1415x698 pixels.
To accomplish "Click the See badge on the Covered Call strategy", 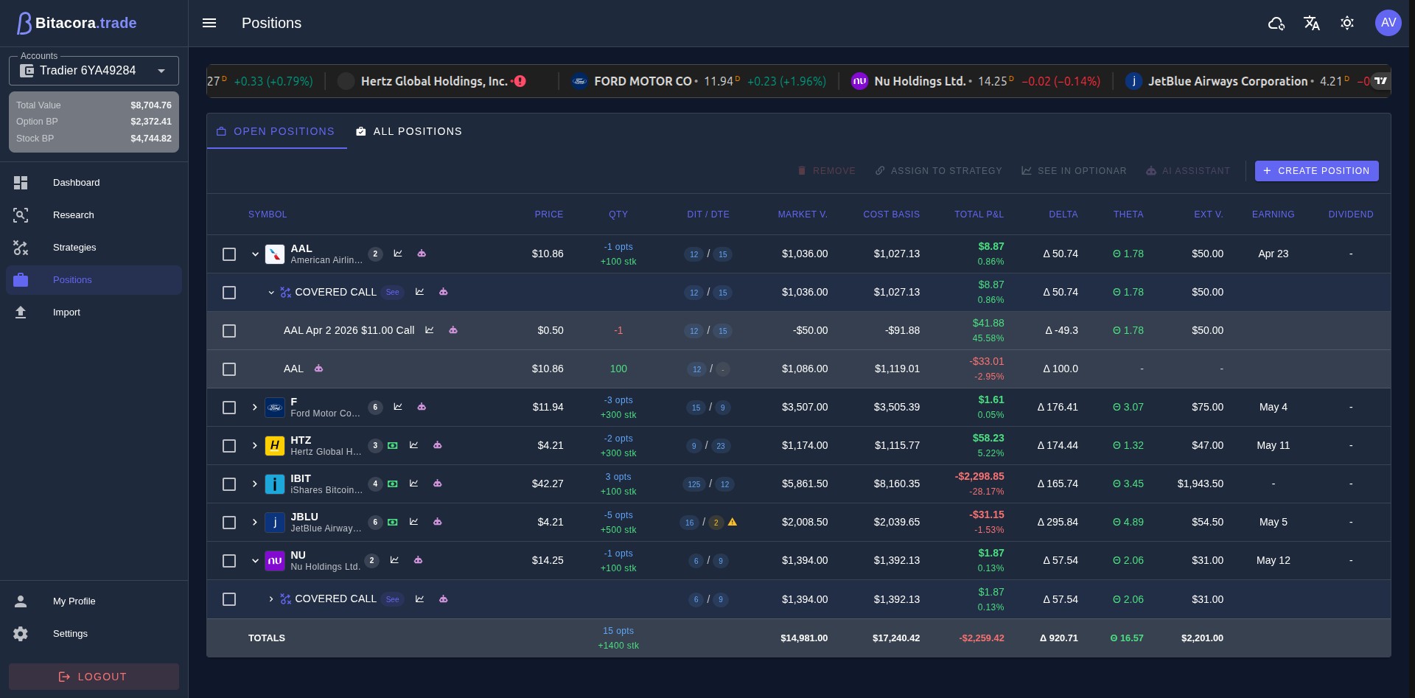I will click(x=394, y=292).
